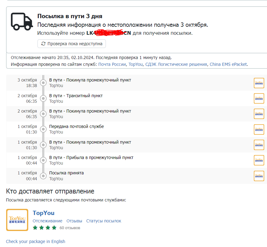The height and width of the screenshot is (247, 267).
Task: Click the Кто доставляет отправление heading
Action: click(50, 191)
